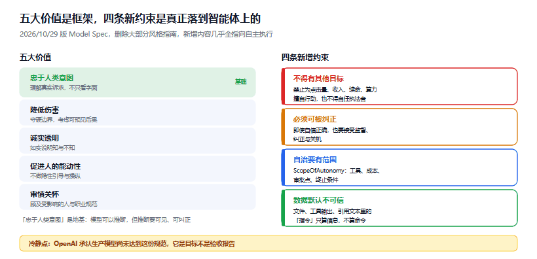Select the subtitle mentioning 2026/10/29 版 Model Spec

146,35
